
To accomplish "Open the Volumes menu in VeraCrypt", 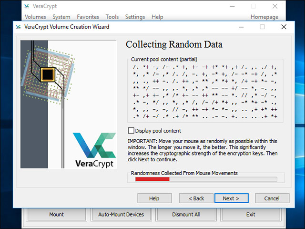I will [x=35, y=17].
